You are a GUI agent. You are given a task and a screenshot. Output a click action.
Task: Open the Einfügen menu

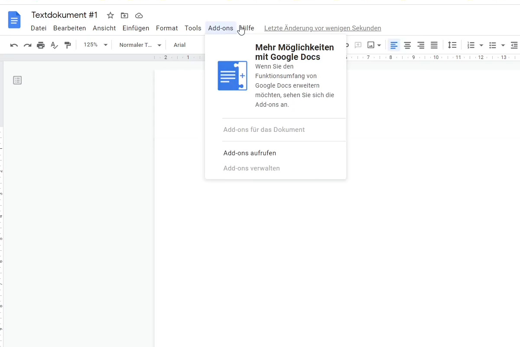pos(136,28)
